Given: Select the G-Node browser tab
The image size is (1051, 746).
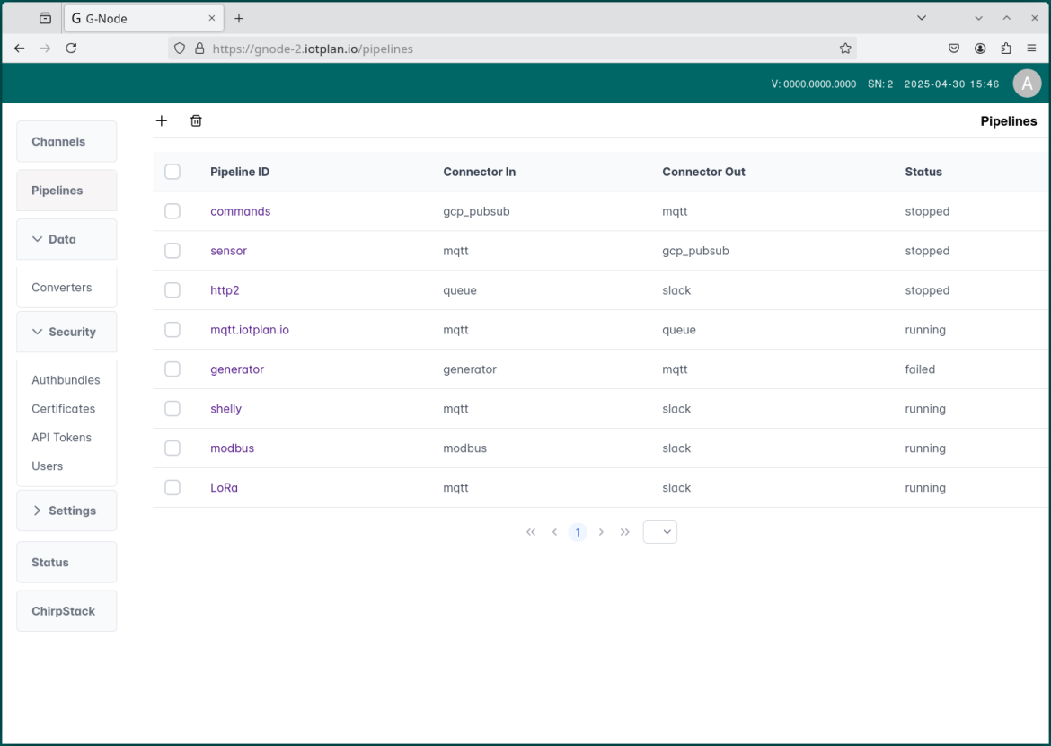Looking at the screenshot, I should (144, 19).
